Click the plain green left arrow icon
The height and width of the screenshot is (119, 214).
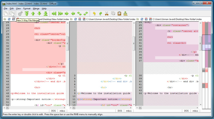pos(73,14)
